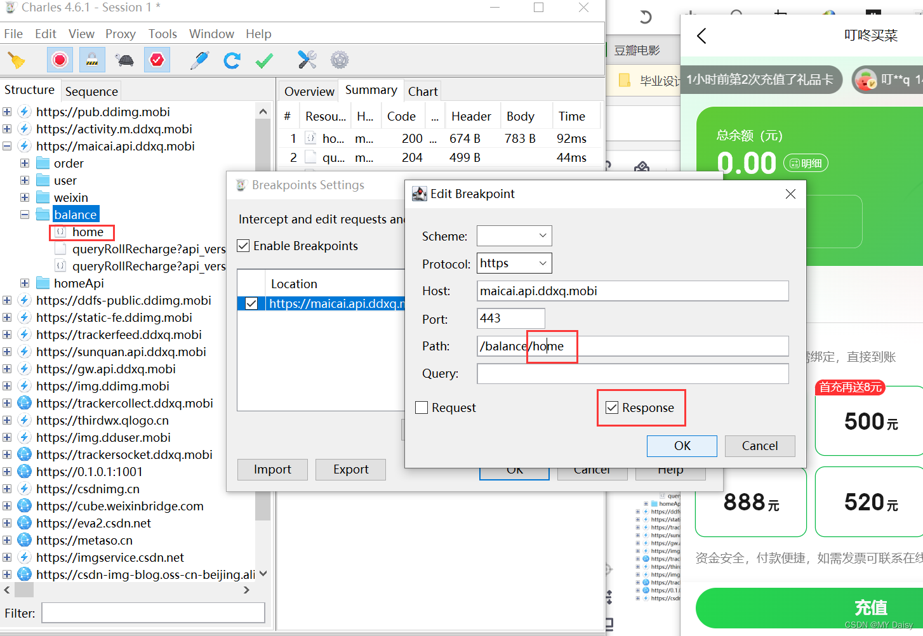Click the Filter input field
The image size is (923, 636).
click(x=153, y=613)
